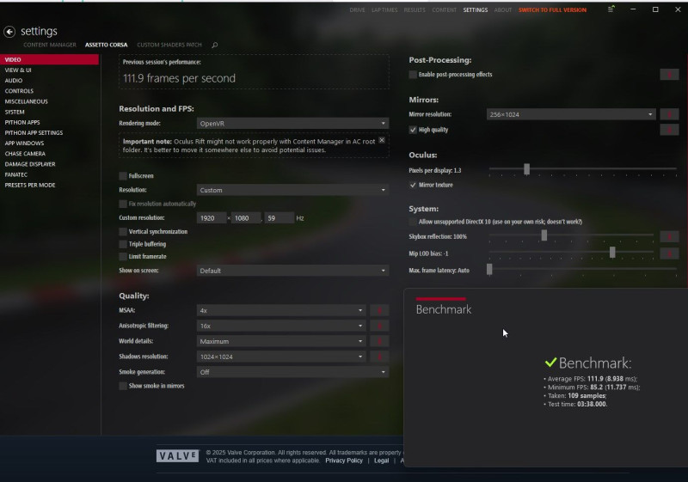Click red marker button beside High quality
This screenshot has height=482, width=688.
[669, 130]
